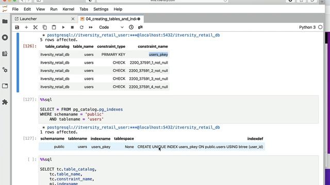Open the property inspector gear icon

click(x=5, y=70)
